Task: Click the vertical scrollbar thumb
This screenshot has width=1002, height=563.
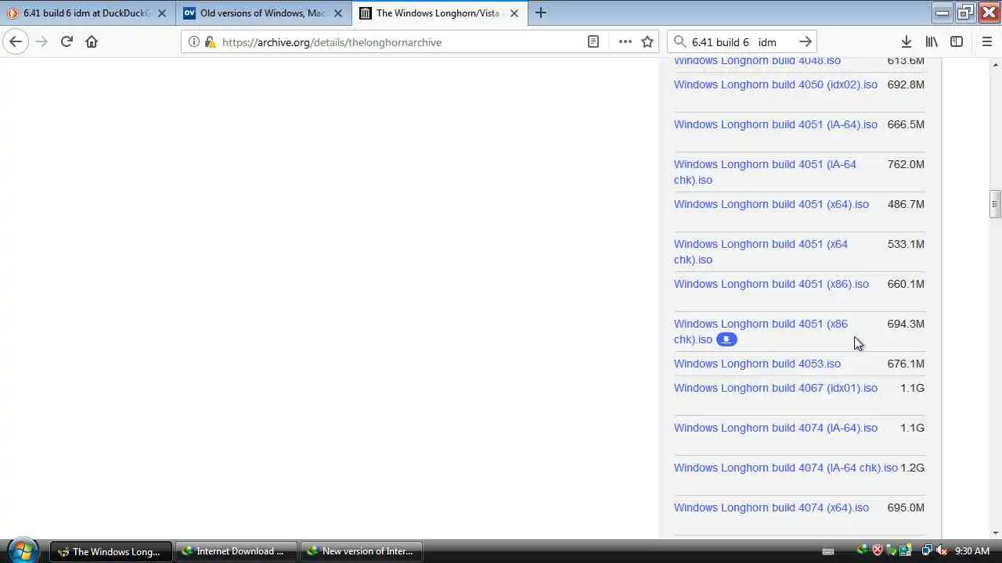Action: pyautogui.click(x=995, y=204)
